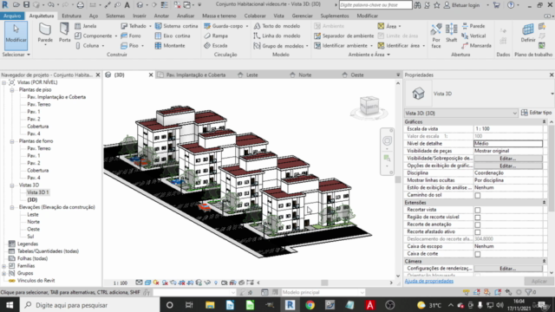Collapse the Plantas de piso node

[12, 90]
